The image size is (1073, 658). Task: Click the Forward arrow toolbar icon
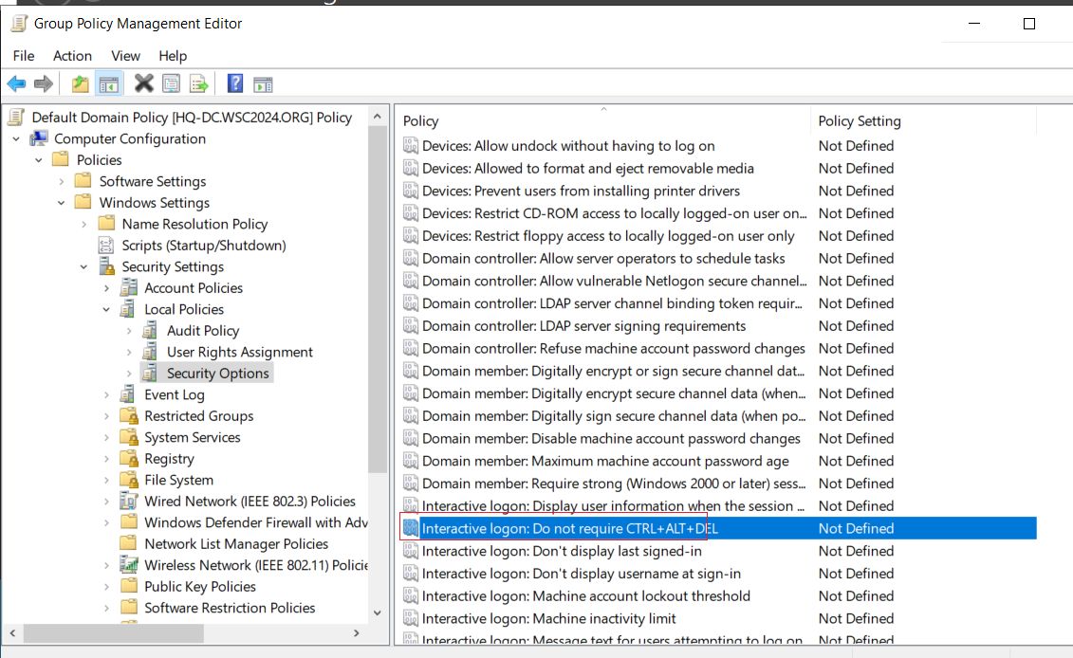click(x=43, y=84)
